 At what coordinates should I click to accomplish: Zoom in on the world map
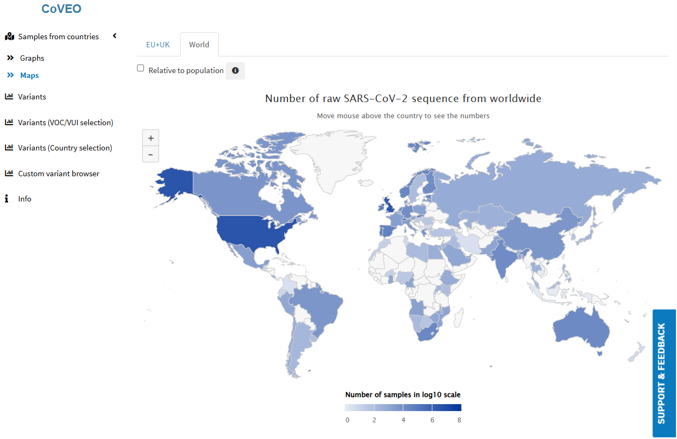(150, 138)
